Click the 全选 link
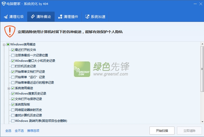 [8, 131]
